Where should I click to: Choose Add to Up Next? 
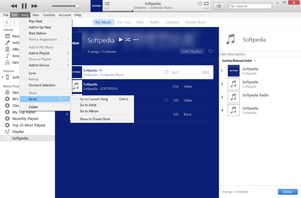46,27
